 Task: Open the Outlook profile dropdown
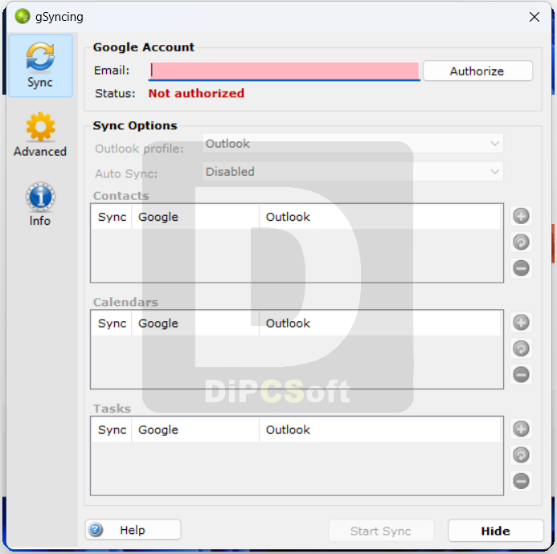click(352, 144)
